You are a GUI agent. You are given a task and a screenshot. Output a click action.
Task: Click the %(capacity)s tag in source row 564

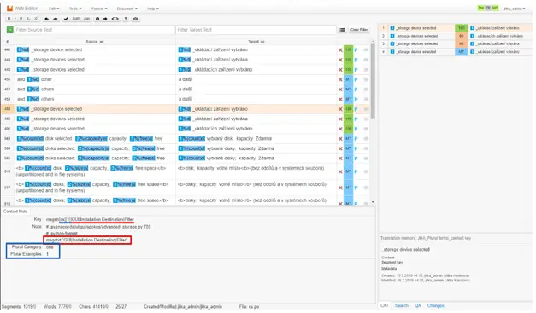point(94,148)
